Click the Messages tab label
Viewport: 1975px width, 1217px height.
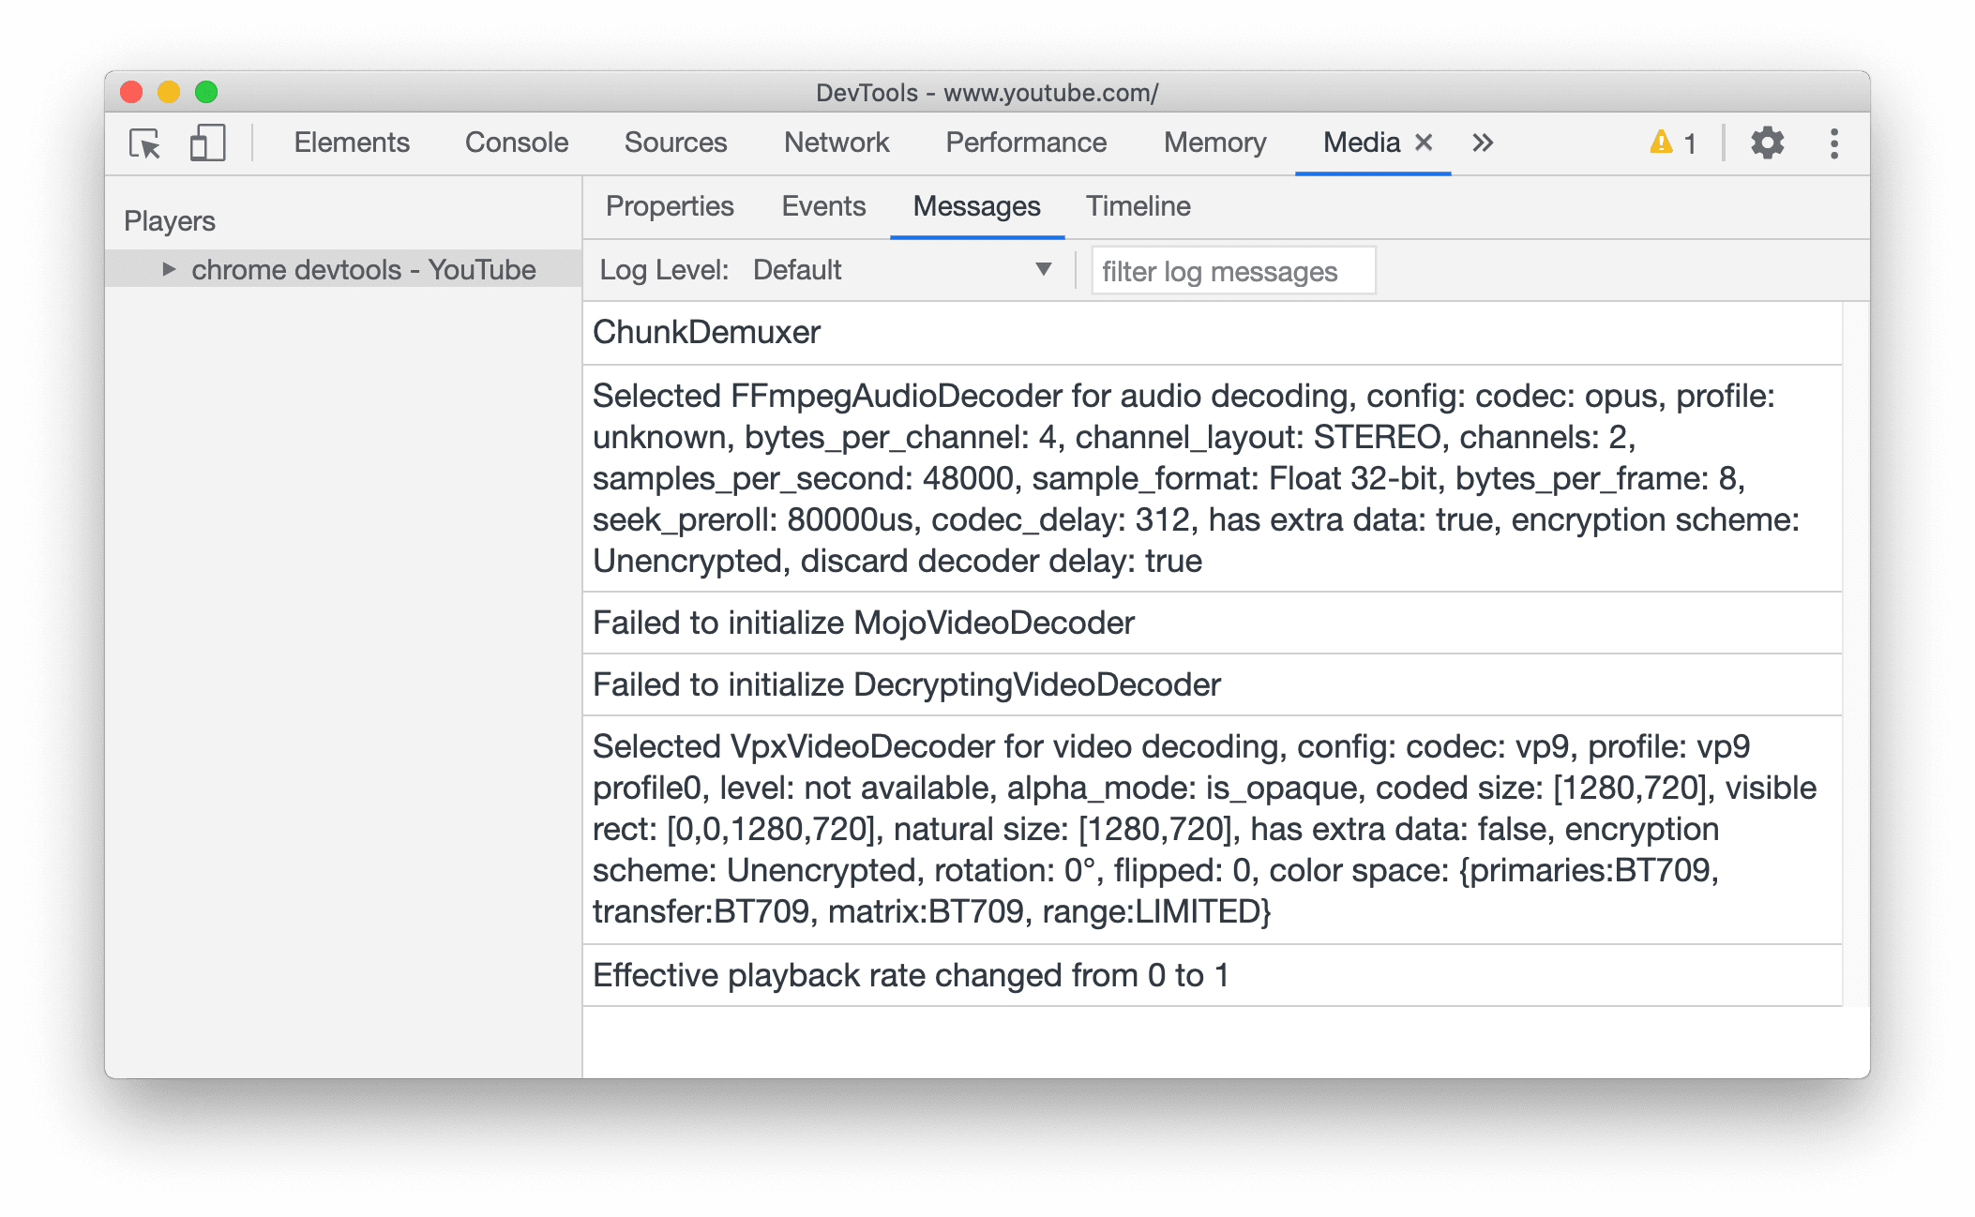coord(976,206)
